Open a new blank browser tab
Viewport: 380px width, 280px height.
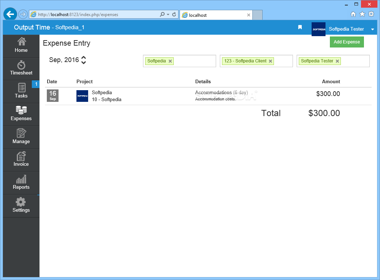(257, 15)
